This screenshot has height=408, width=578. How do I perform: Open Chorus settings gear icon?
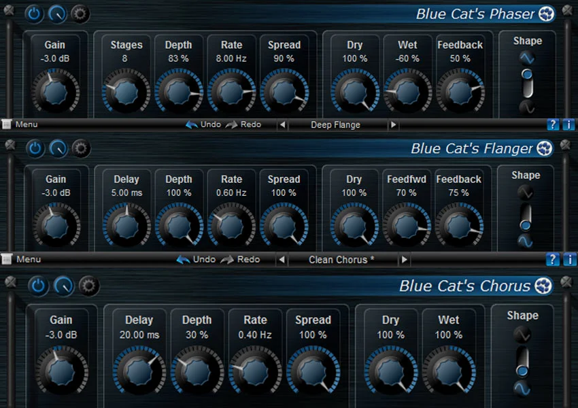[x=89, y=286]
